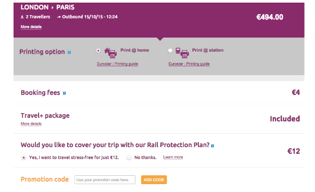Image resolution: width=315 pixels, height=192 pixels.
Task: Open the Rail Protection Plan help icon
Action: click(212, 146)
